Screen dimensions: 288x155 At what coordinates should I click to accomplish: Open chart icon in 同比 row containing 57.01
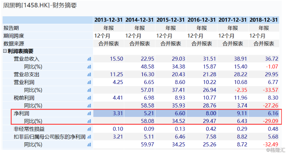(89, 90)
